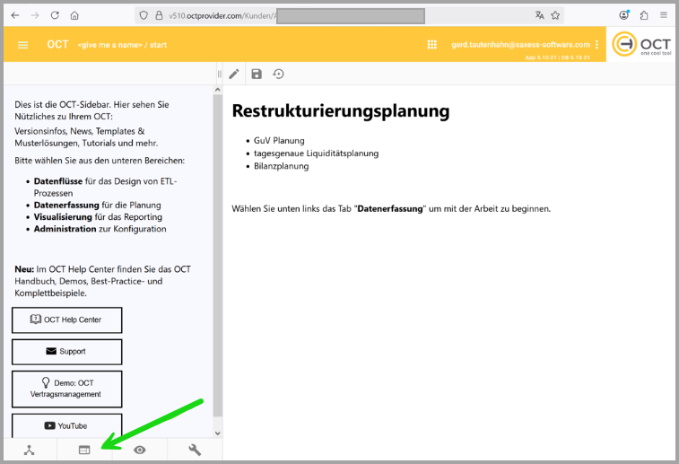This screenshot has height=464, width=679.
Task: Open Demo: OCT Vertragsmanagement button
Action: (x=67, y=389)
